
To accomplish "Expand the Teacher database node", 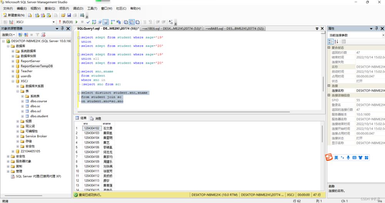I will pyautogui.click(x=13, y=71).
